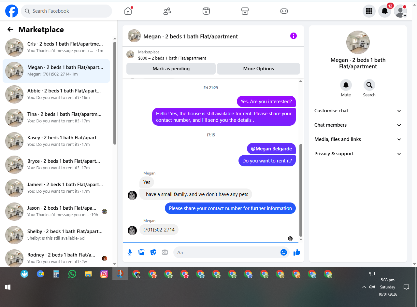Screen dimensions: 417x307
Task: Open the account profile picture menu
Action: pos(400,11)
